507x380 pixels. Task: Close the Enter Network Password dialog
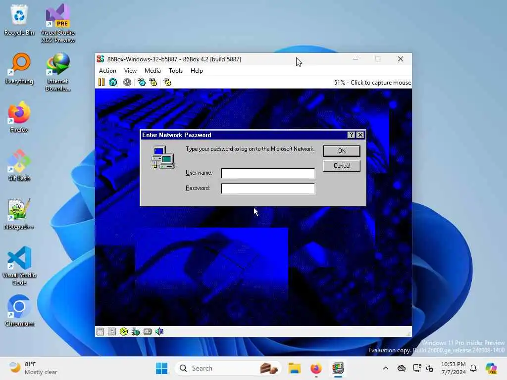click(360, 135)
